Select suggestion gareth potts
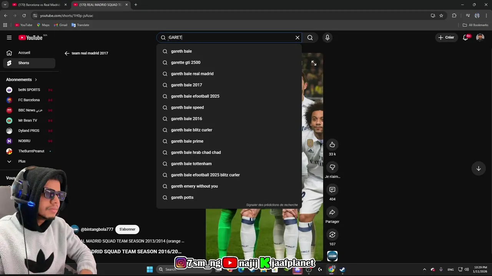The image size is (492, 276). [229, 197]
